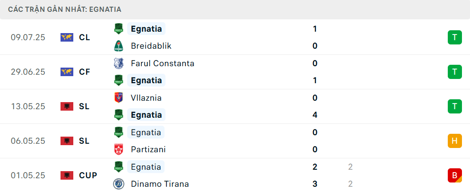Select the highlighted Egnatia name on 13.05.25
The height and width of the screenshot is (191, 470).
pos(146,115)
